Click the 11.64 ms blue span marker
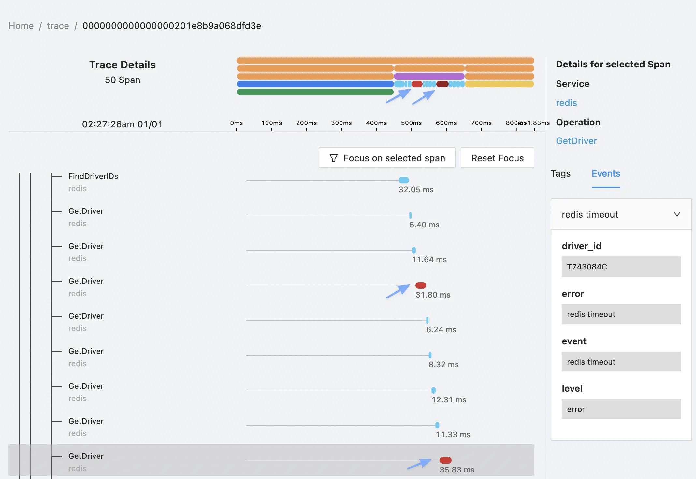This screenshot has width=696, height=479. tap(414, 250)
